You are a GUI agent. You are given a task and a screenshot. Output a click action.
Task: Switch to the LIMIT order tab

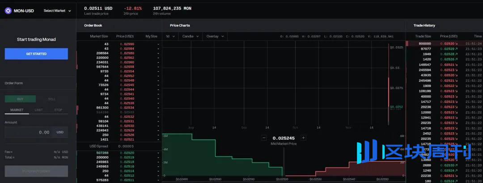coord(39,110)
